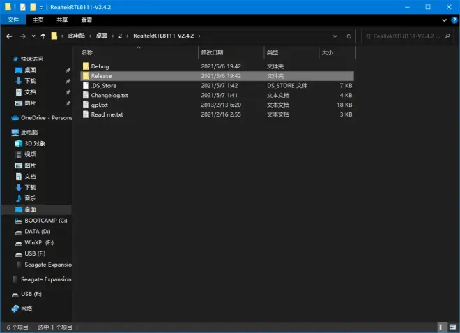The height and width of the screenshot is (333, 460).
Task: Click RealtekRTL8111-V2.4.2 breadcrumb segment
Action: click(163, 36)
